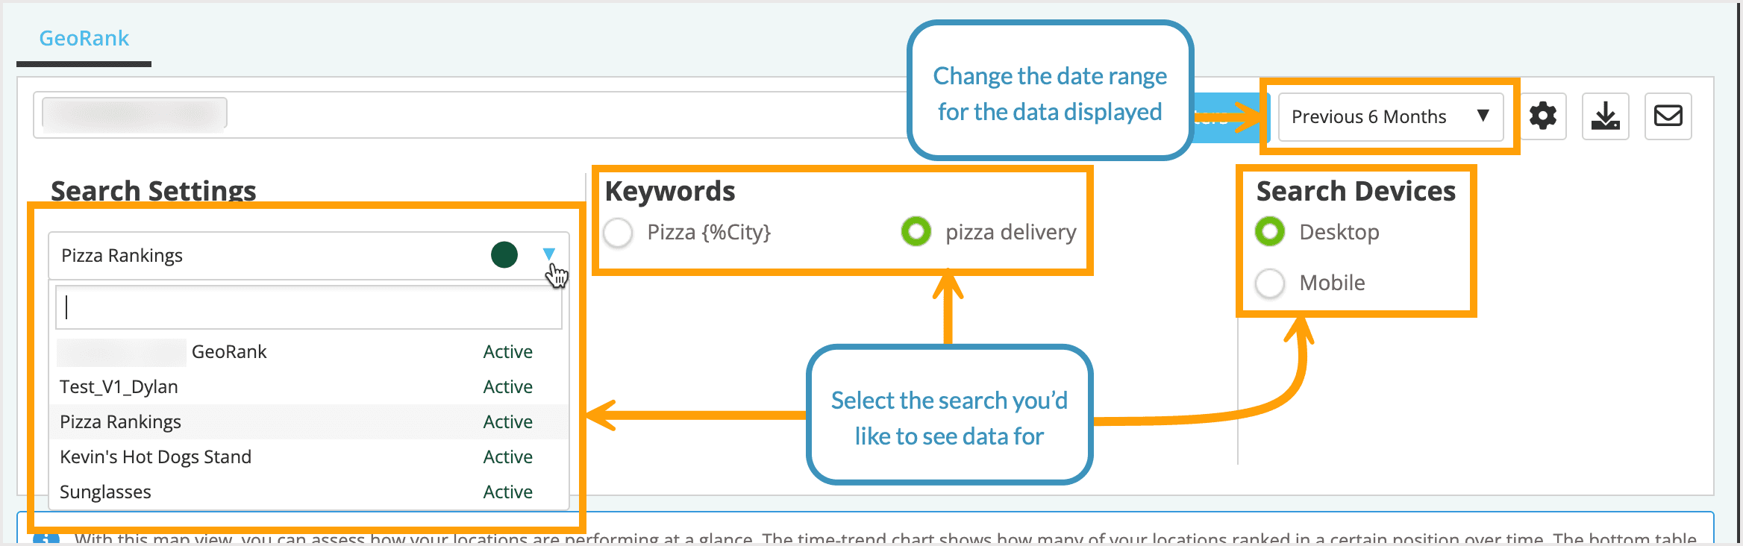Choose Kevin's Hot Dogs Stand search
Viewport: 1743px width, 546px height.
pos(154,456)
